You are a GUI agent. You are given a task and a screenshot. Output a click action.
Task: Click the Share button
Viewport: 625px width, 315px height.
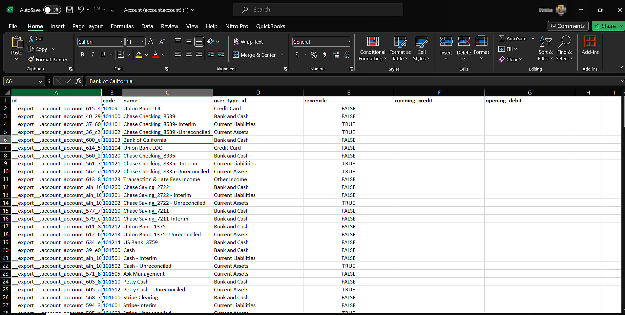pos(605,26)
